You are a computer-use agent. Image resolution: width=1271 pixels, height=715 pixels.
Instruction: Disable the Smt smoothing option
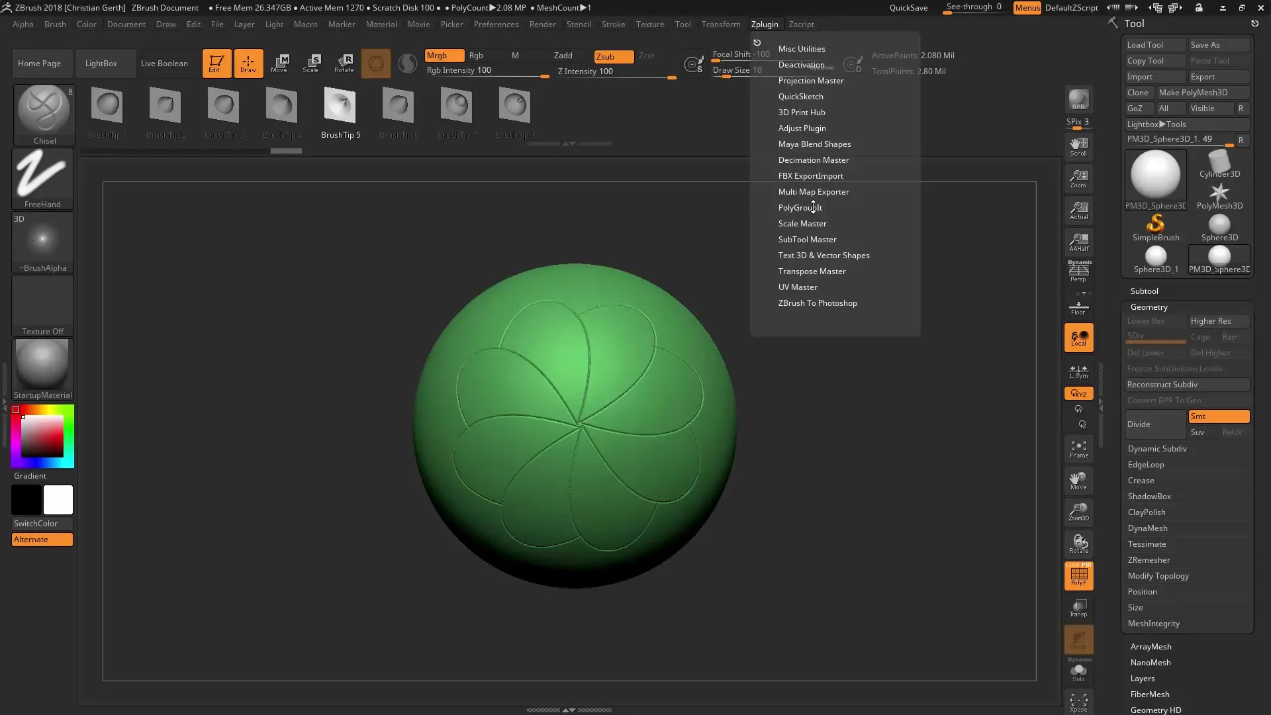coord(1218,416)
